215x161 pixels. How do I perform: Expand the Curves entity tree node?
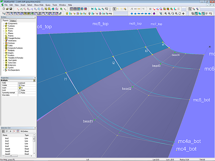coord(3,29)
